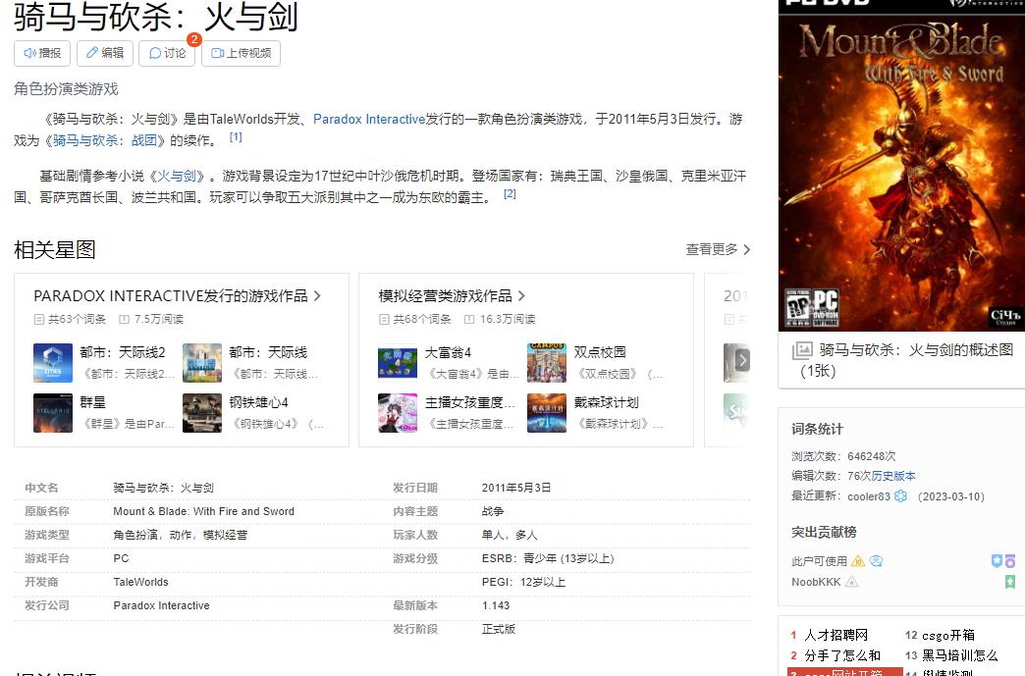Open hot search item csgo开箱
The width and height of the screenshot is (1025, 676).
(948, 635)
